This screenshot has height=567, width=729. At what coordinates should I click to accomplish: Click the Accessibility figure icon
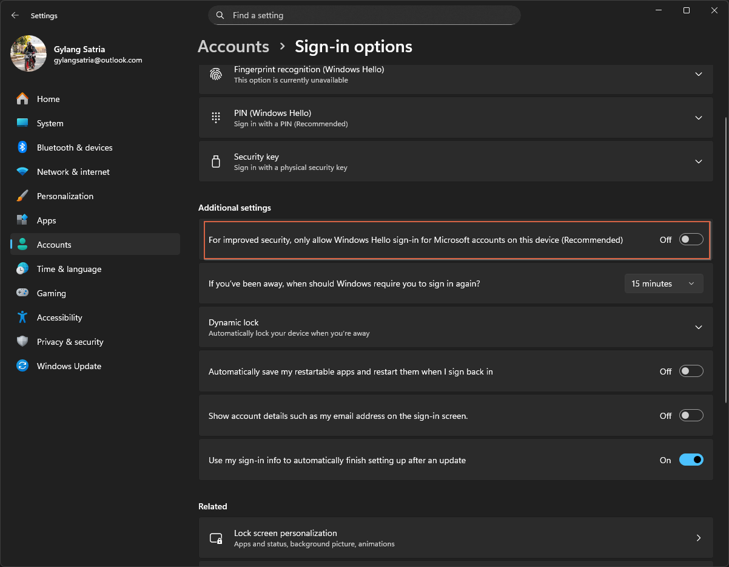point(22,317)
